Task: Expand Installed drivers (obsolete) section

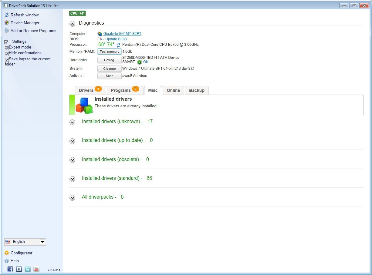Action: pos(72,160)
